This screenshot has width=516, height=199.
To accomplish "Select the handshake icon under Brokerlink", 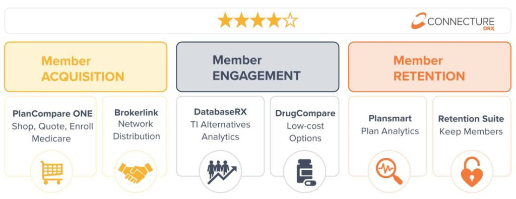I will tap(135, 172).
